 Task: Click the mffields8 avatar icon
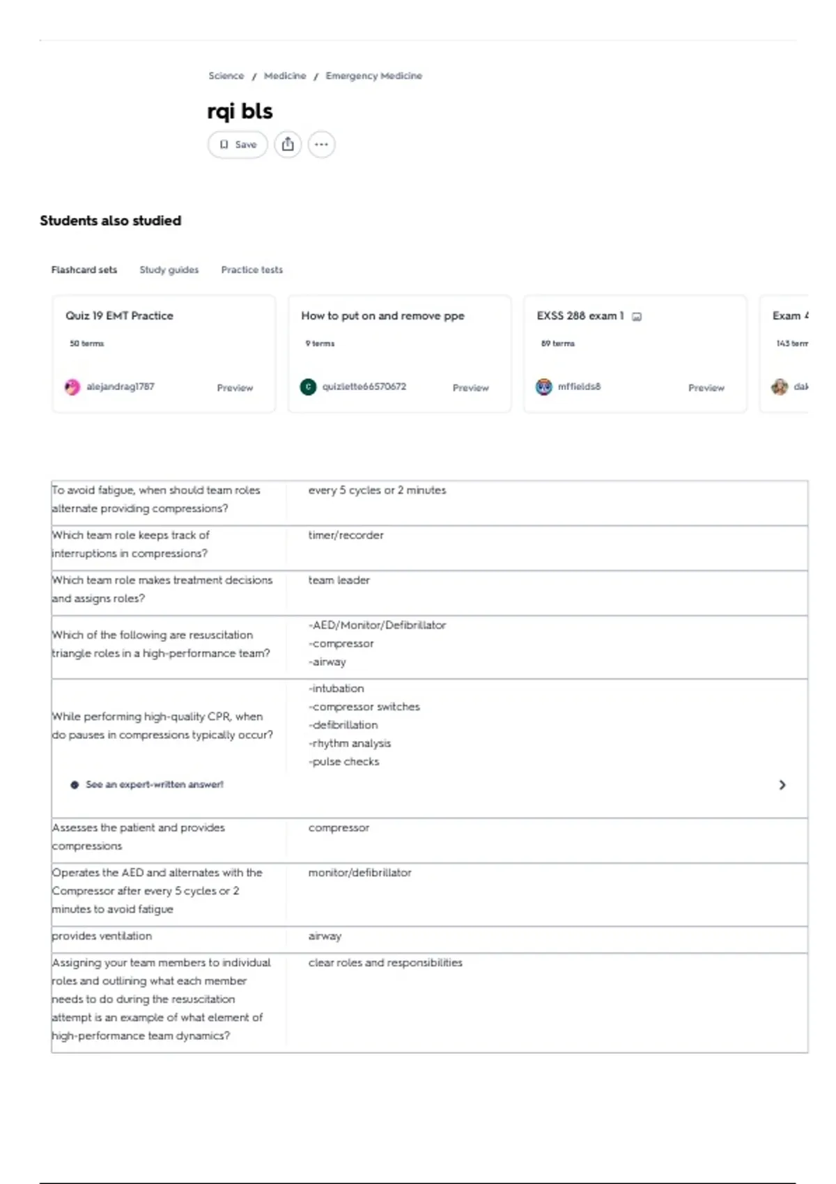[x=543, y=387]
